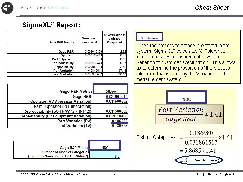Click the OPEN SOURCE SIX SIGMA brand text
Viewport: 243px width, 182px height.
click(x=43, y=8)
